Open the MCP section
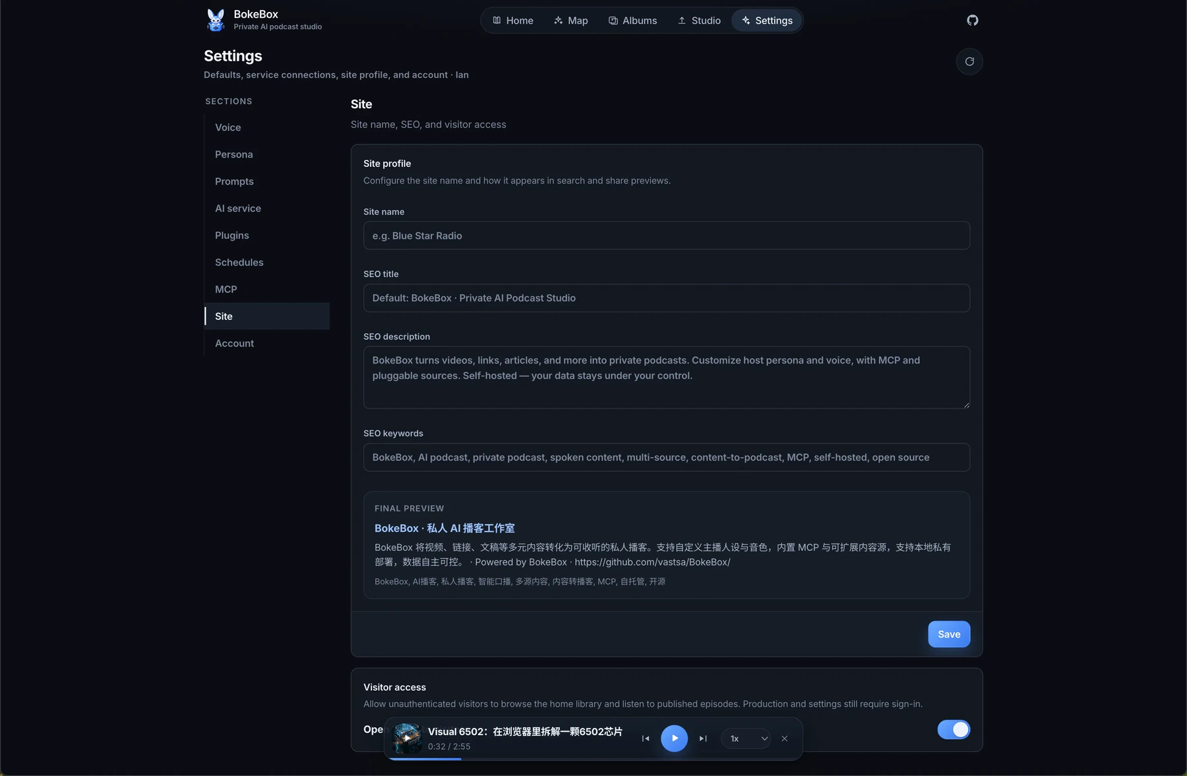Image resolution: width=1187 pixels, height=776 pixels. 267,290
